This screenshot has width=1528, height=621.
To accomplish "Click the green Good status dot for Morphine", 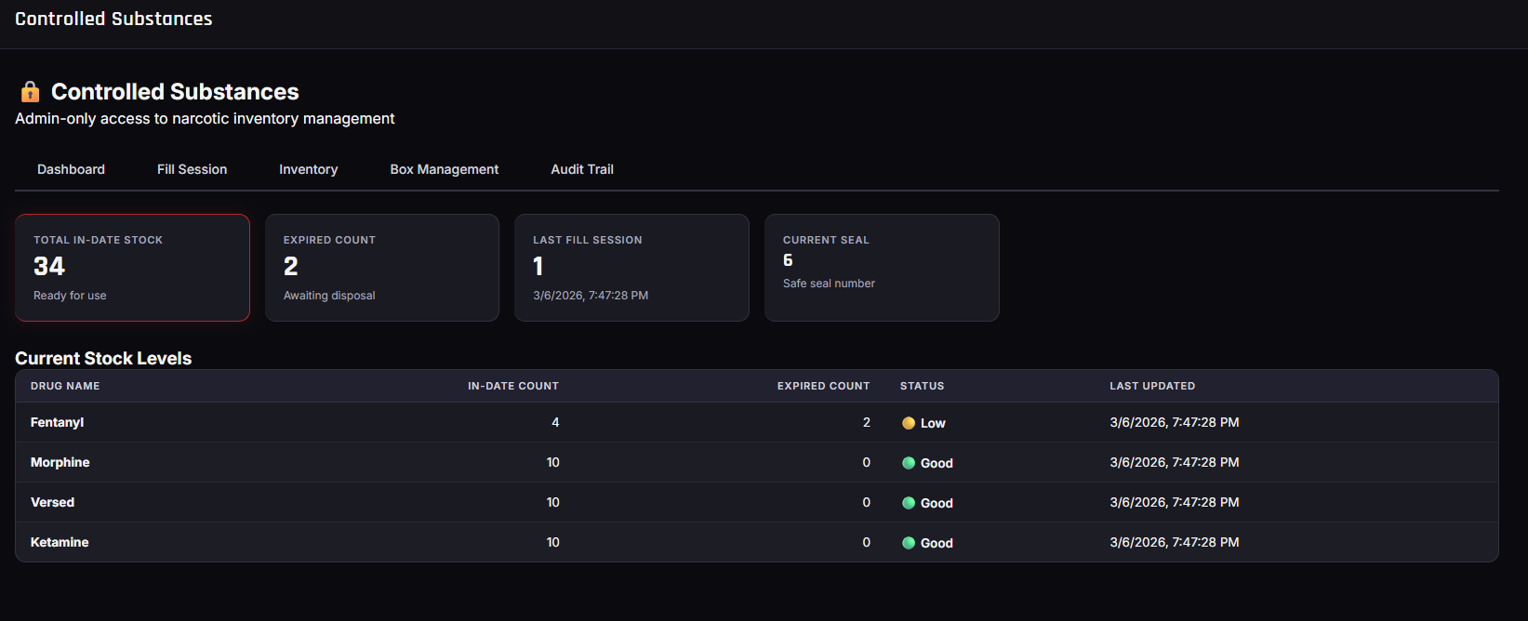I will tap(909, 463).
